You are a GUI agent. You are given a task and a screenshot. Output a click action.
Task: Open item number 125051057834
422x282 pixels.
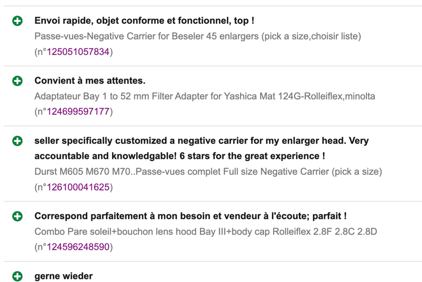[78, 52]
